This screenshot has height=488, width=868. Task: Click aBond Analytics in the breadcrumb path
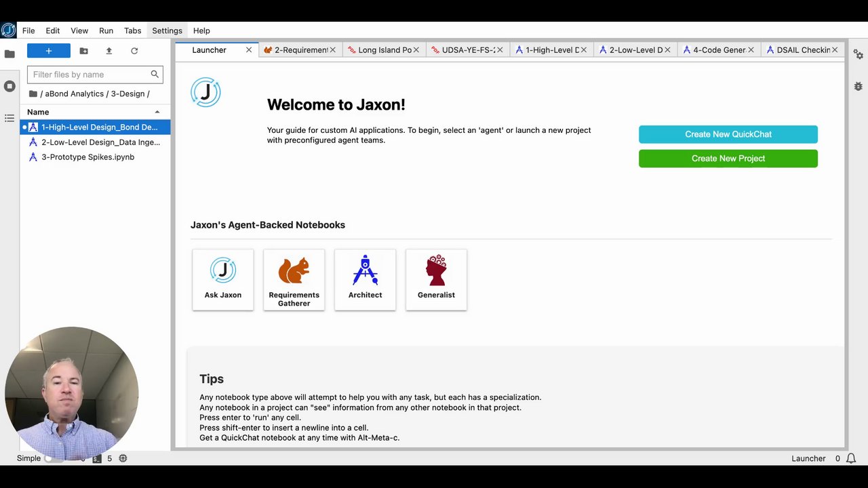tap(75, 94)
